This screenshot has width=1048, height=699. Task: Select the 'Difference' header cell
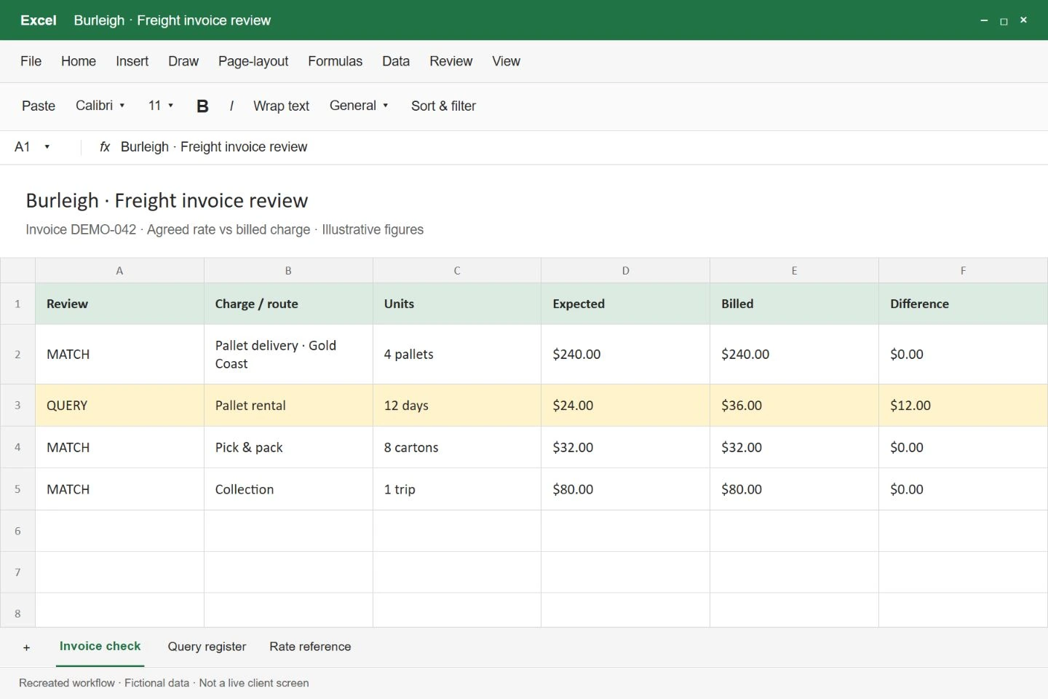(963, 304)
